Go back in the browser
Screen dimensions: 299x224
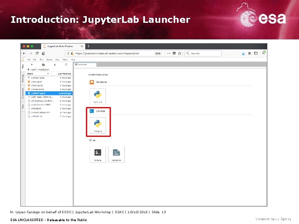pyautogui.click(x=24, y=54)
